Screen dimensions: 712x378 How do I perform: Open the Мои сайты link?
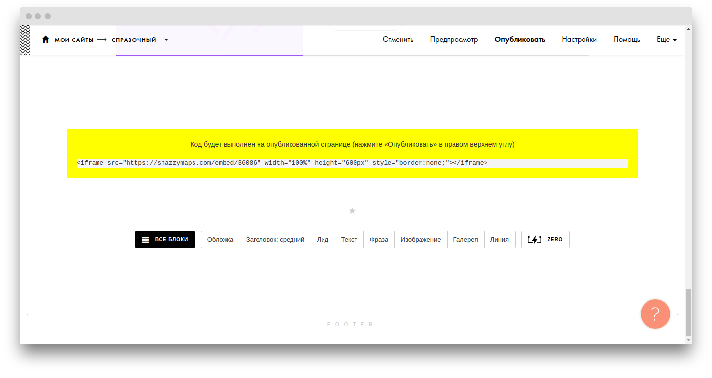coord(74,40)
